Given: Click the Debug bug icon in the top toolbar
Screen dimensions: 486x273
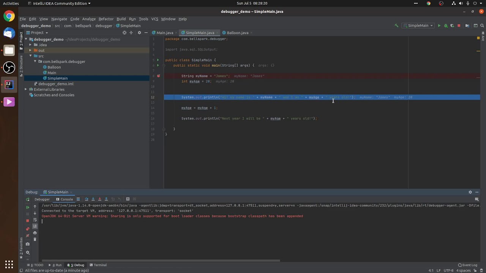Looking at the screenshot, I should click(x=446, y=26).
